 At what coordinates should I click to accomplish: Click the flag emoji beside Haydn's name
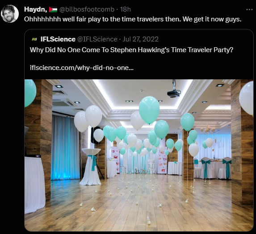coord(53,9)
